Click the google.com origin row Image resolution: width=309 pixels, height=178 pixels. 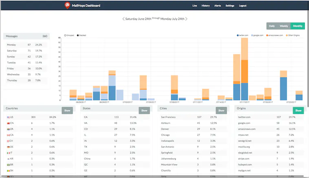point(270,123)
